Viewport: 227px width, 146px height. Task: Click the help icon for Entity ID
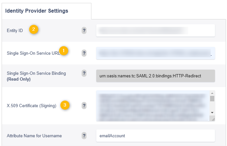[x=84, y=30]
